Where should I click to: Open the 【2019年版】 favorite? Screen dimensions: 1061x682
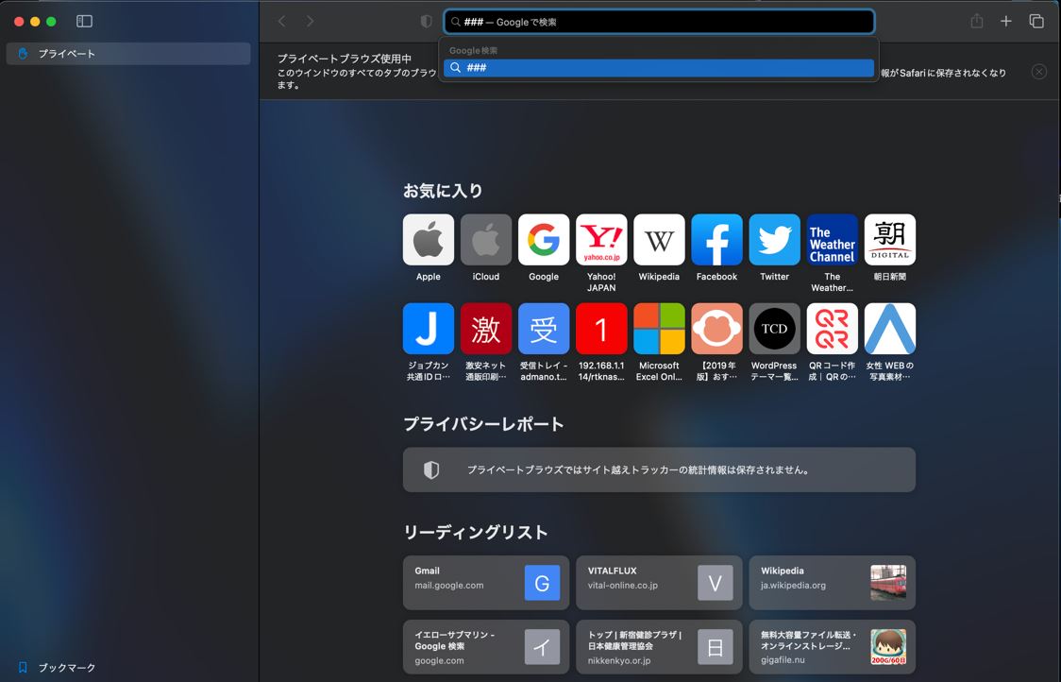tap(716, 329)
